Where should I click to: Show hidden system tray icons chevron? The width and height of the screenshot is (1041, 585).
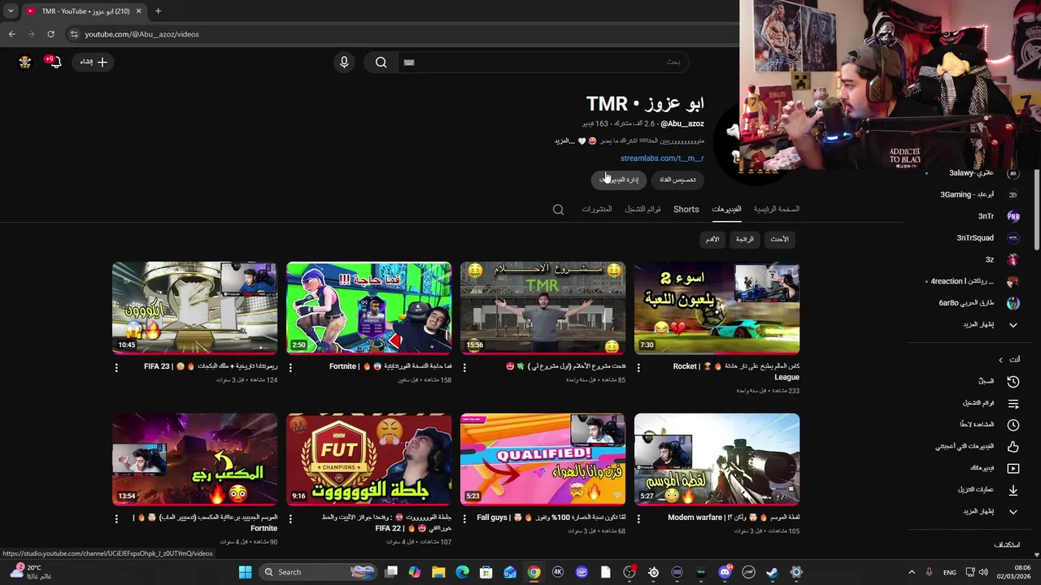911,572
